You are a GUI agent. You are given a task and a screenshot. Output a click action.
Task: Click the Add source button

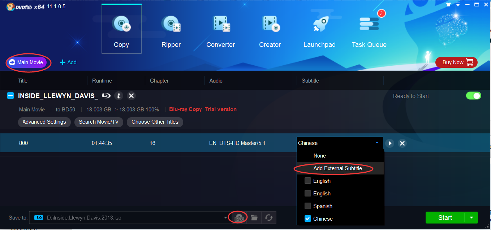(68, 62)
